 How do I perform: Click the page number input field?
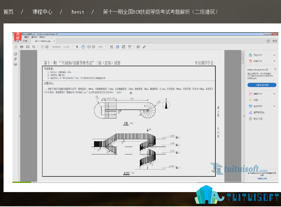(x=56, y=47)
